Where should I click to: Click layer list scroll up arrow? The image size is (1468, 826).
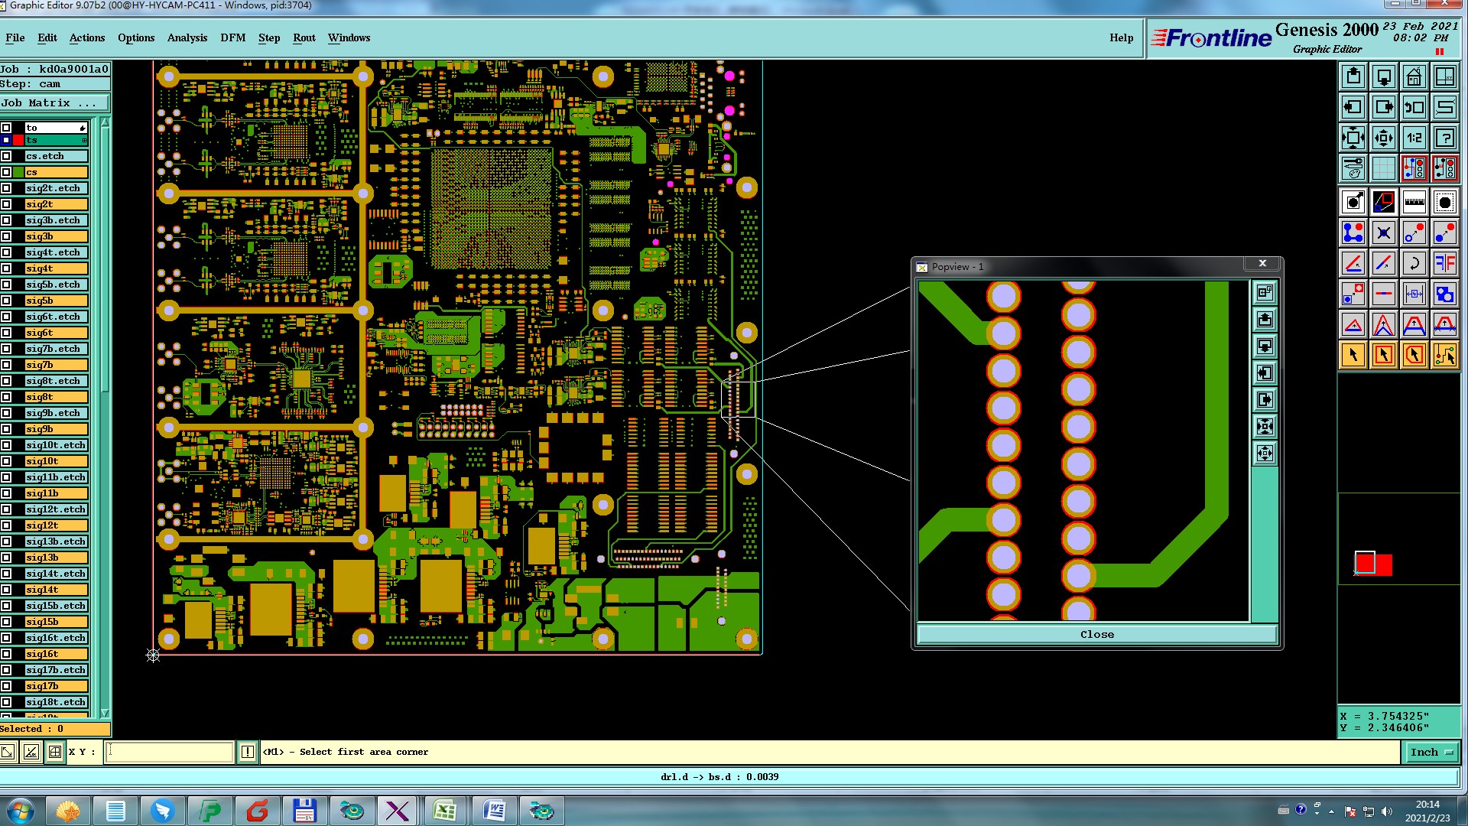click(105, 122)
